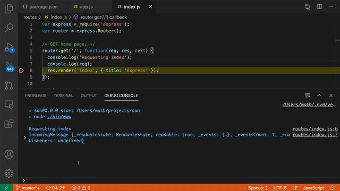The height and width of the screenshot is (191, 340).
Task: Open the routes/index.js:7 source link
Action: point(315,135)
